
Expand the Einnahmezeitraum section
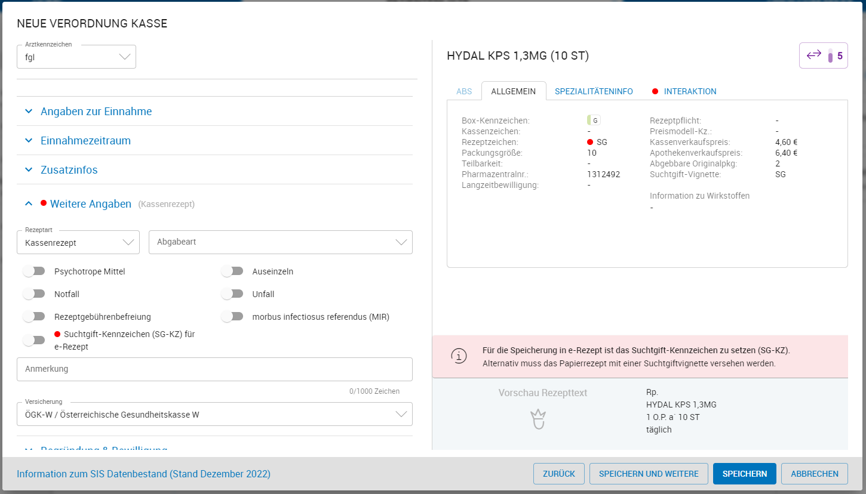point(214,141)
